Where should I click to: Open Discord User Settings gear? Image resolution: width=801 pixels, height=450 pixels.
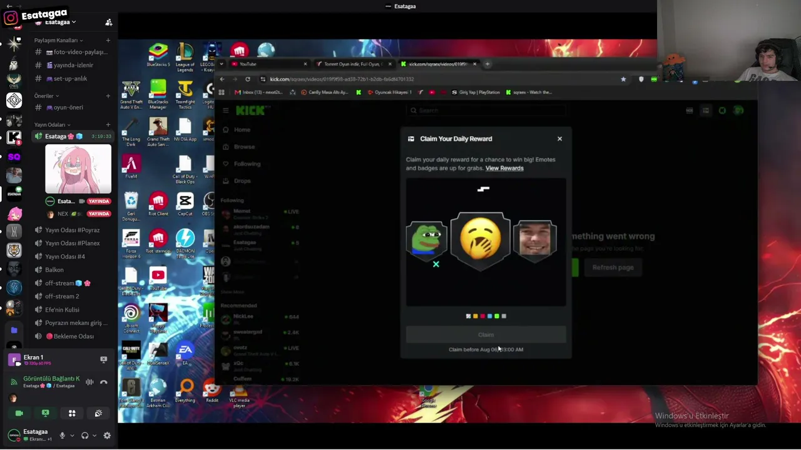click(107, 436)
